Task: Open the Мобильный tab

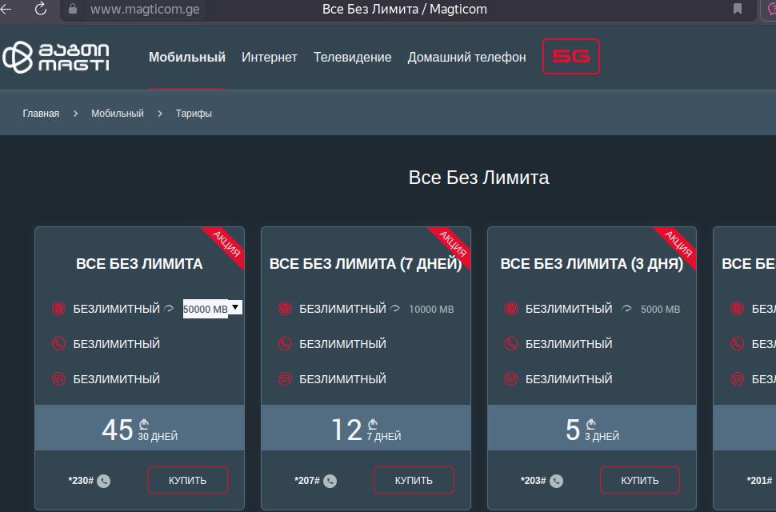Action: (187, 58)
